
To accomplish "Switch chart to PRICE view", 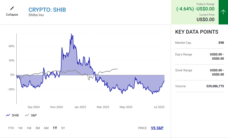I will pyautogui.click(x=143, y=128).
